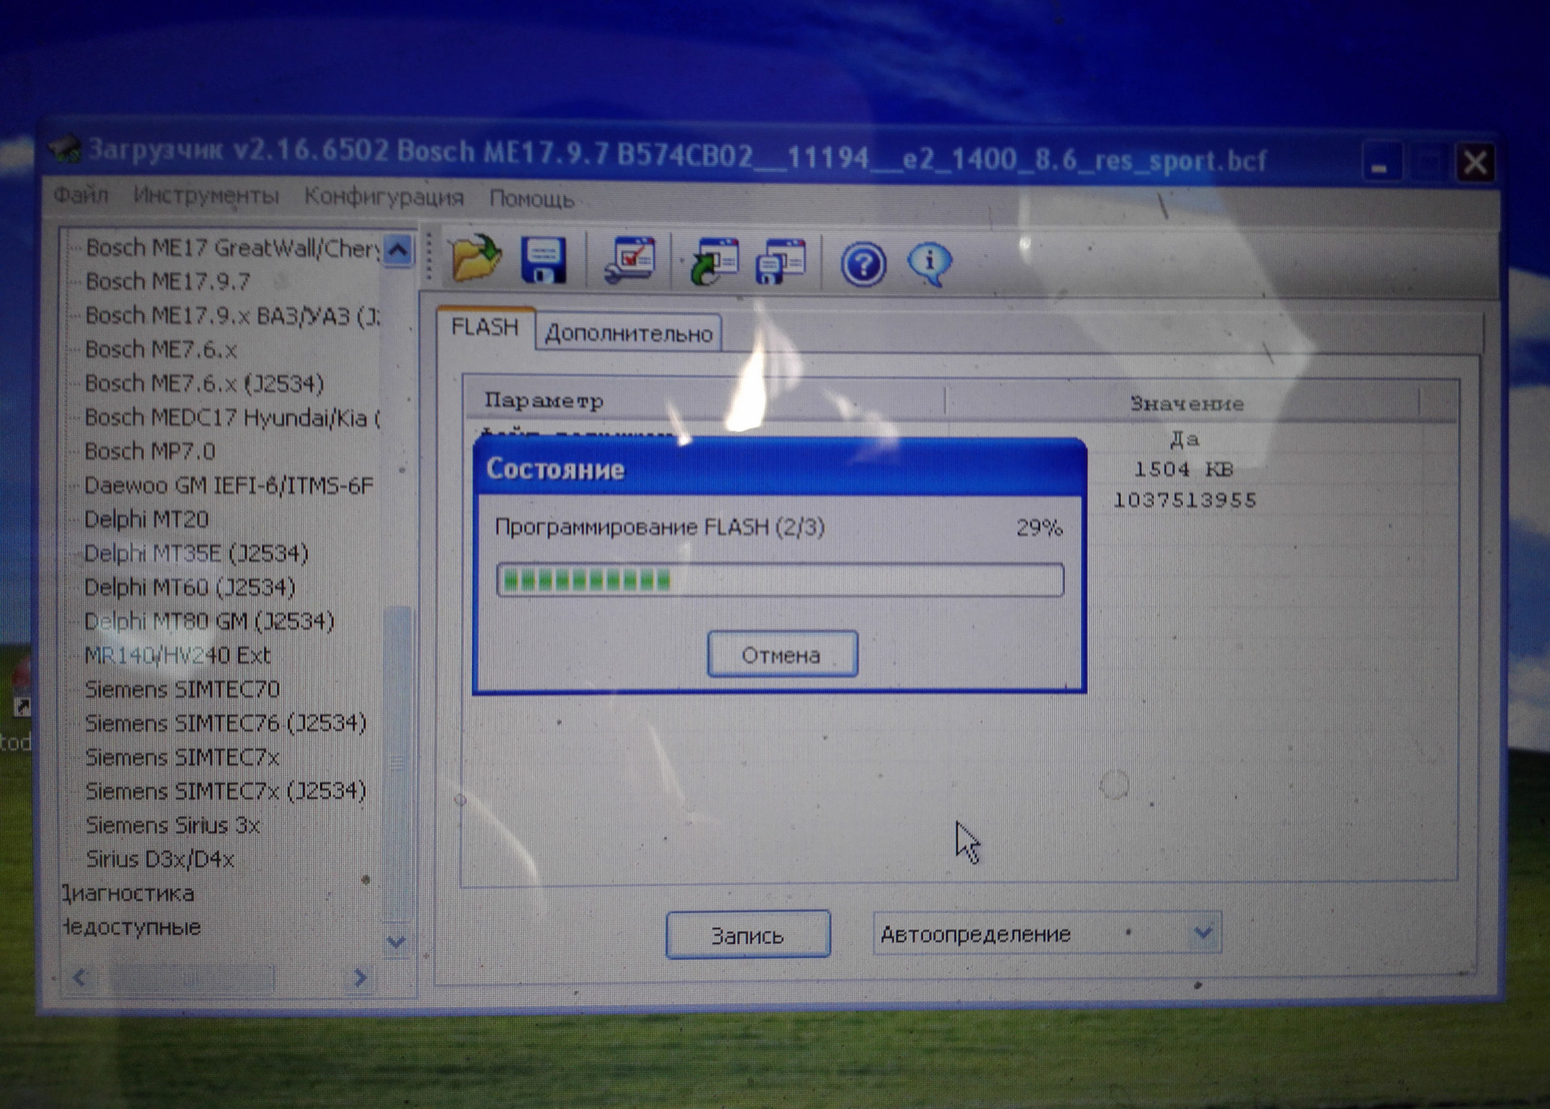This screenshot has height=1109, width=1550.
Task: Select Delphi MT80 GM (J2534) item
Action: coord(209,621)
